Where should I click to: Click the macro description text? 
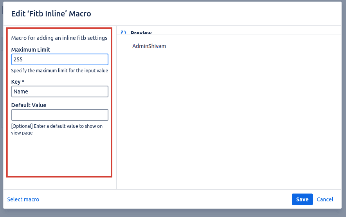pos(59,38)
